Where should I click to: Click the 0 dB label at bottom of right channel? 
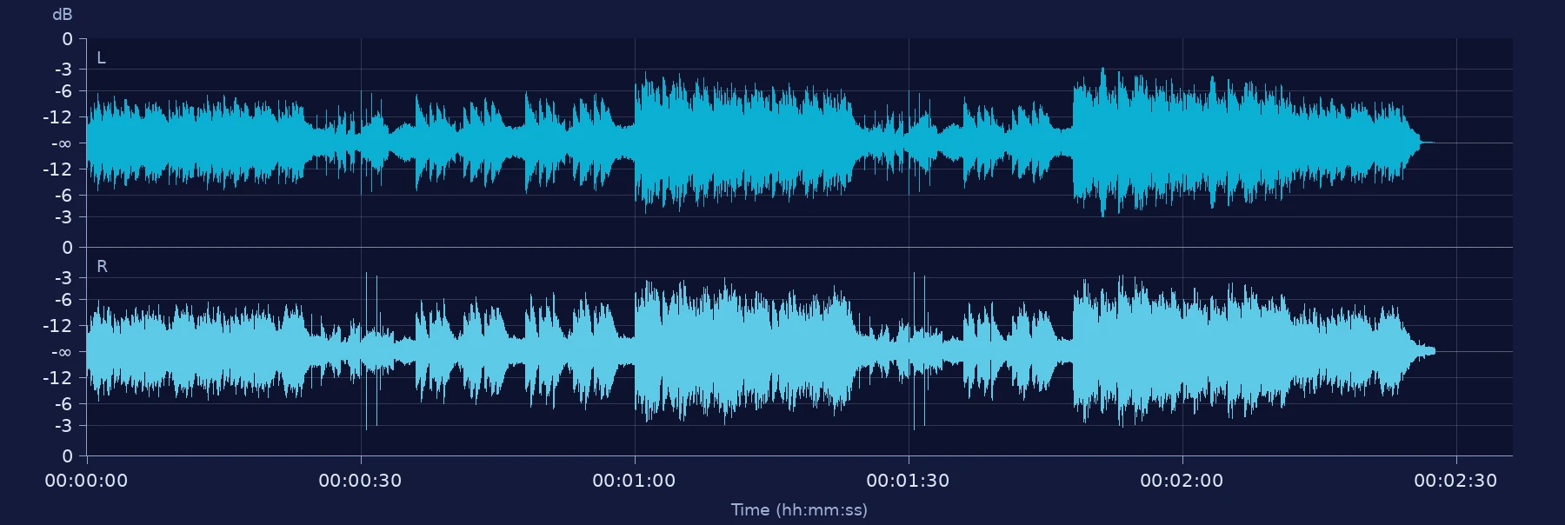[x=67, y=456]
